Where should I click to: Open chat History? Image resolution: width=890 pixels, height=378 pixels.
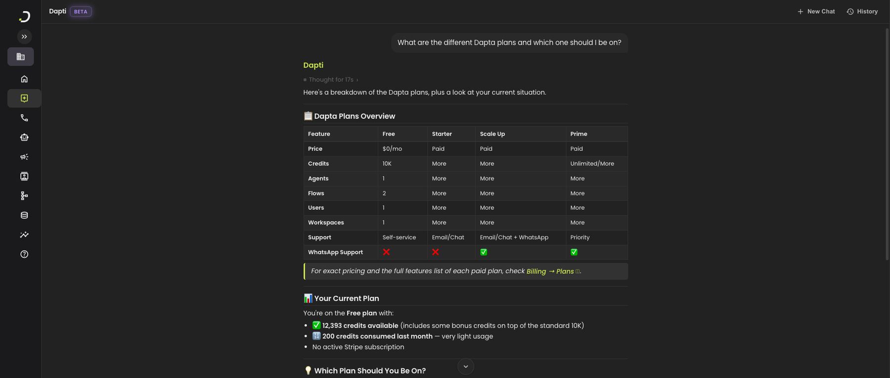862,11
